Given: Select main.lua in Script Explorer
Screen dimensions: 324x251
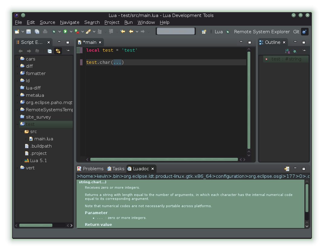Looking at the screenshot, I should pyautogui.click(x=41, y=139).
